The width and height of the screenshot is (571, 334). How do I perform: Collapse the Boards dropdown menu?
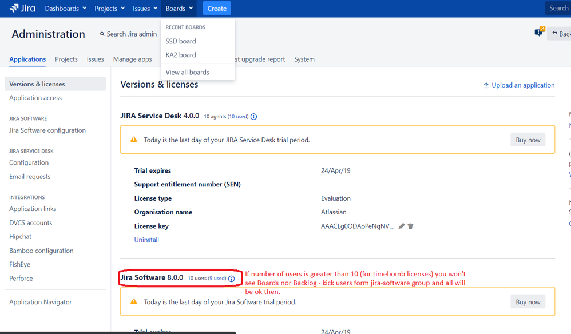[179, 9]
